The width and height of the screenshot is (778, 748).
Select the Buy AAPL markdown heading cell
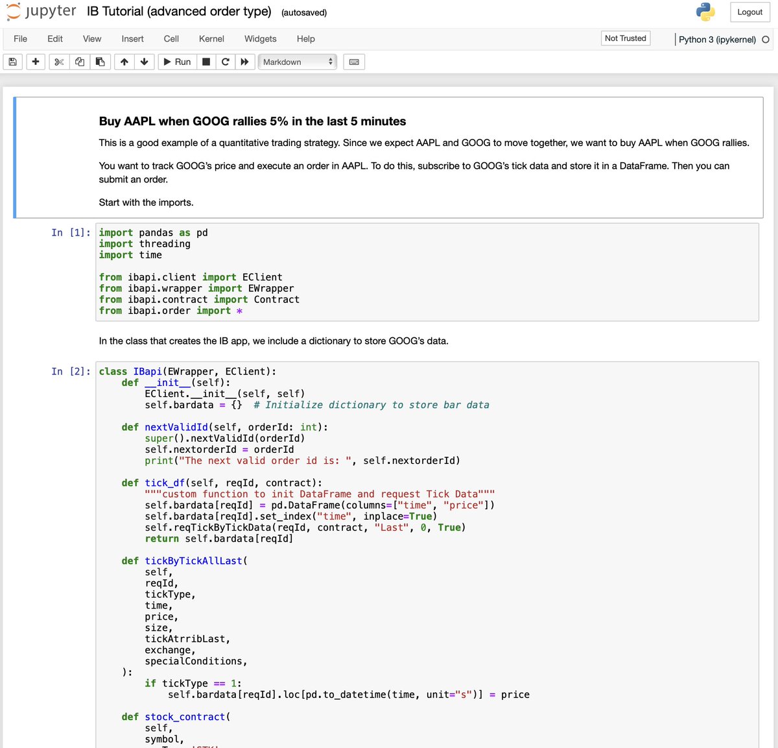pyautogui.click(x=388, y=158)
